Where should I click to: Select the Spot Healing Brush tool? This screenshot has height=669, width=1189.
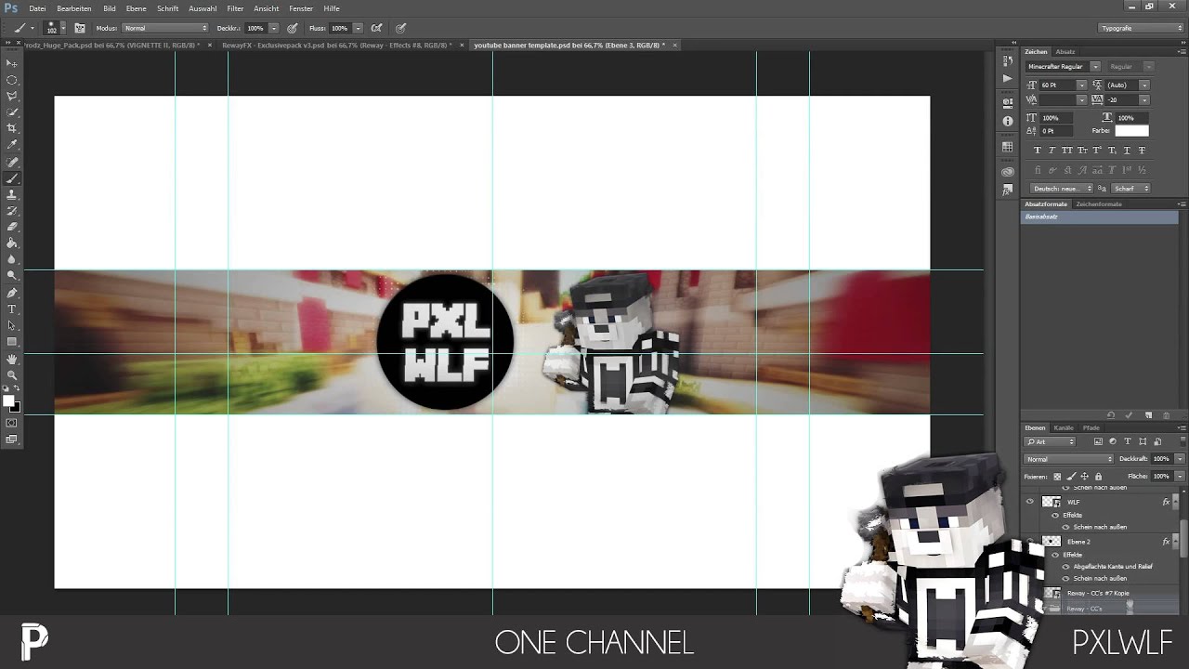point(12,162)
